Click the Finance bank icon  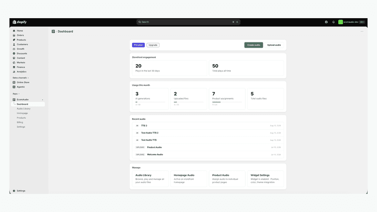pos(14,67)
